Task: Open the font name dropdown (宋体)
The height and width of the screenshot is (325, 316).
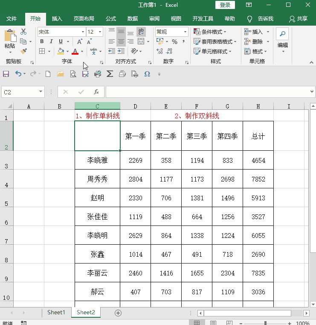Action: (x=83, y=32)
